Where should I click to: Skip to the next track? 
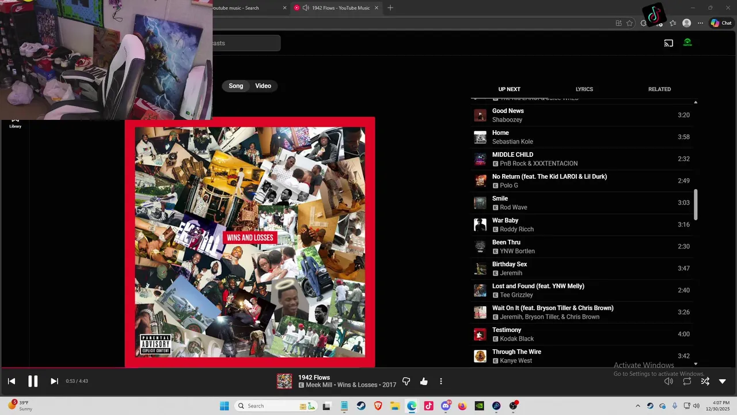(54, 381)
